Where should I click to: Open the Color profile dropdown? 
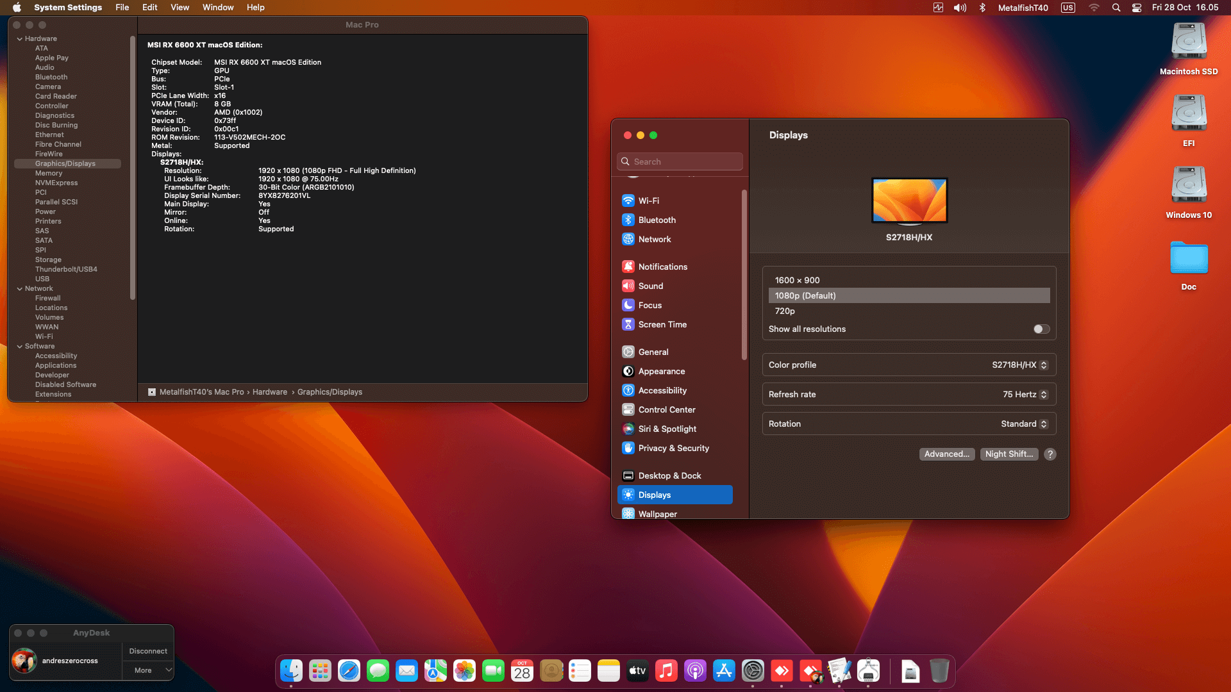click(x=1019, y=365)
